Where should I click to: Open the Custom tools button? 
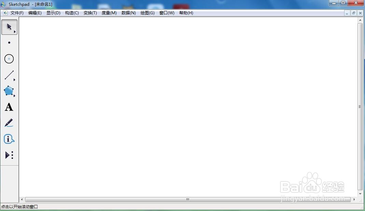click(9, 155)
